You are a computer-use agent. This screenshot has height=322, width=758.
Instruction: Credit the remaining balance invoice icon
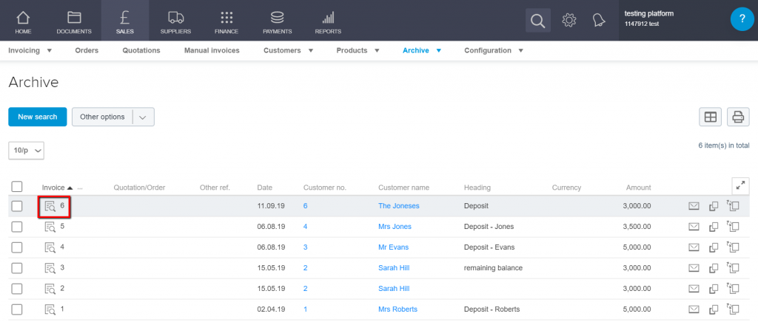(733, 267)
